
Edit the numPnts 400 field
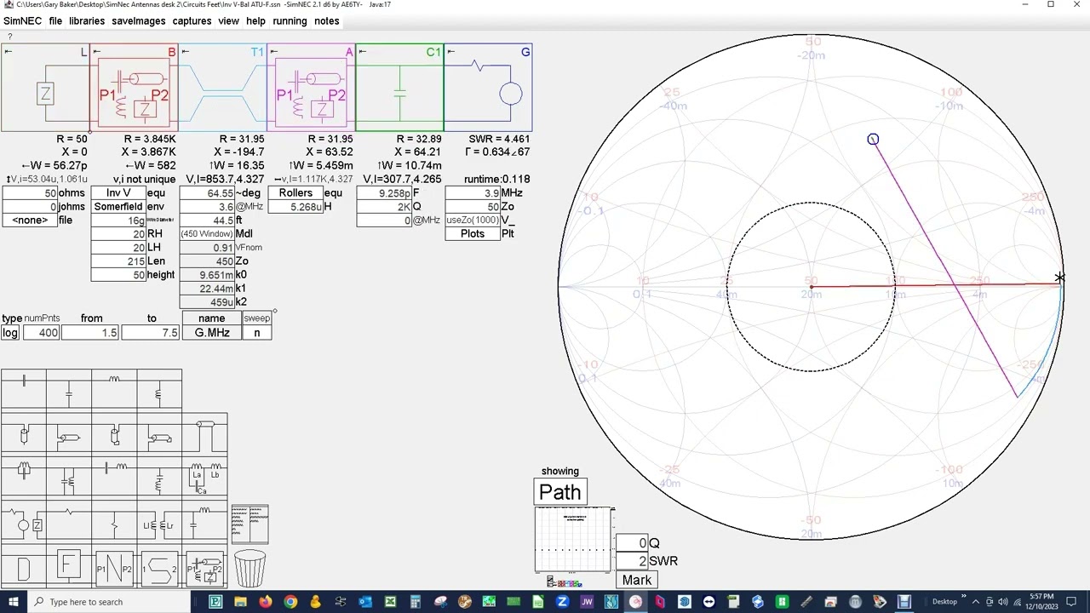coord(40,332)
